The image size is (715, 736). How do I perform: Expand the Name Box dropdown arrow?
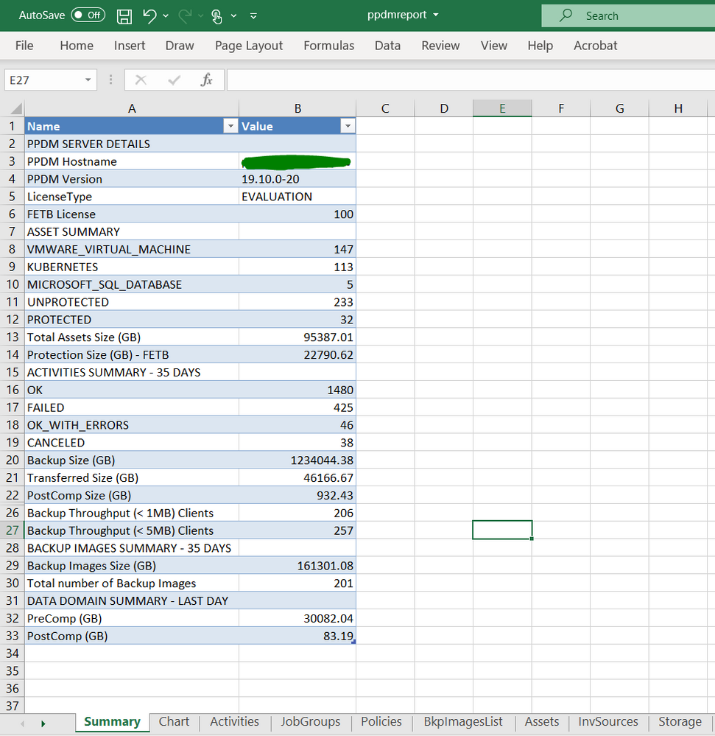click(88, 80)
